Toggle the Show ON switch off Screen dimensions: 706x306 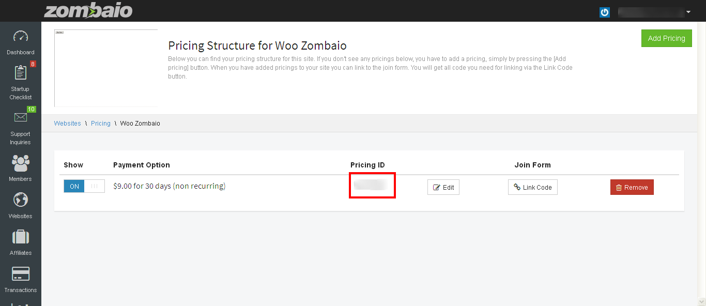click(84, 186)
